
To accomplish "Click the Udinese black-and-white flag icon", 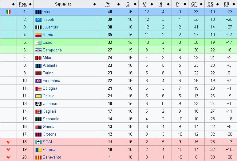I will click(x=38, y=104).
